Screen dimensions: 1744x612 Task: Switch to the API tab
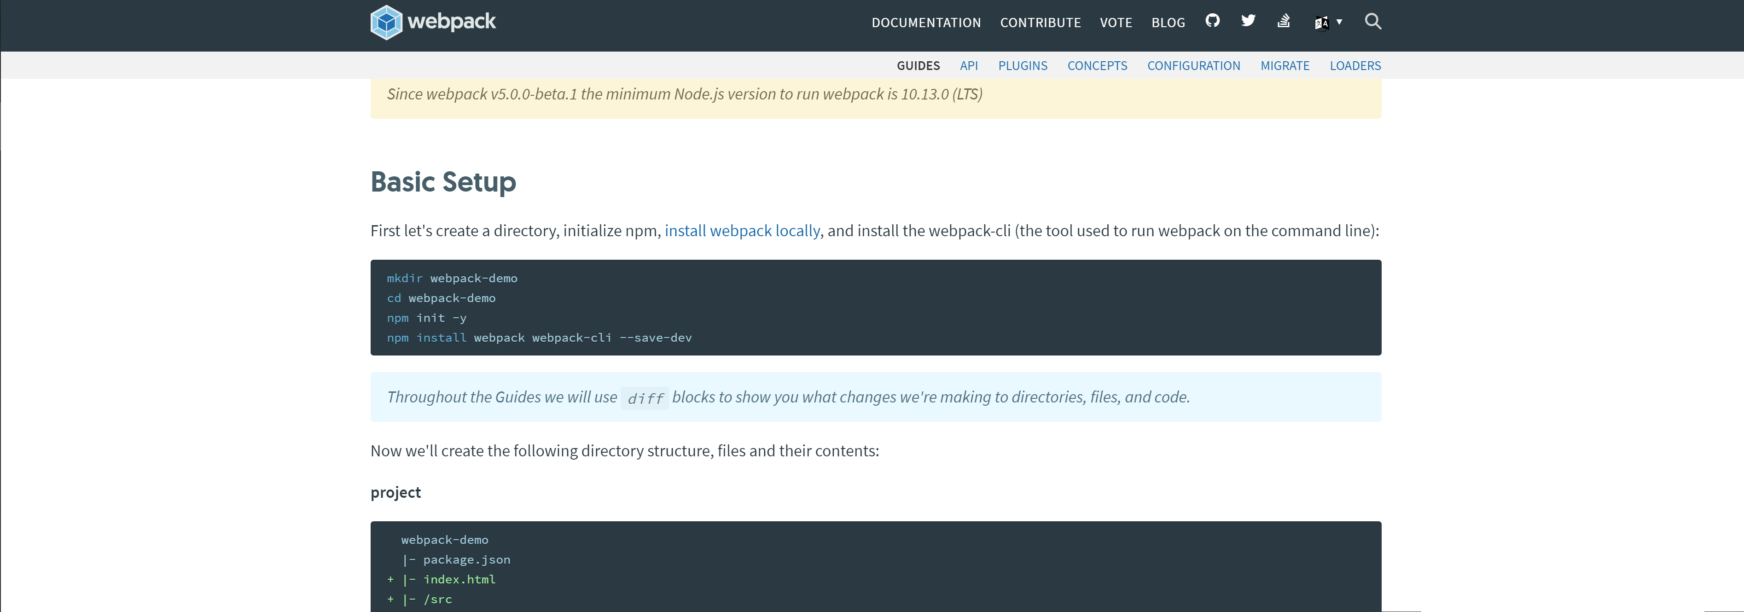click(969, 65)
